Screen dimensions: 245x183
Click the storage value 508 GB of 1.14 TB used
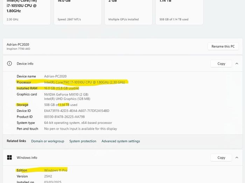tap(61, 105)
